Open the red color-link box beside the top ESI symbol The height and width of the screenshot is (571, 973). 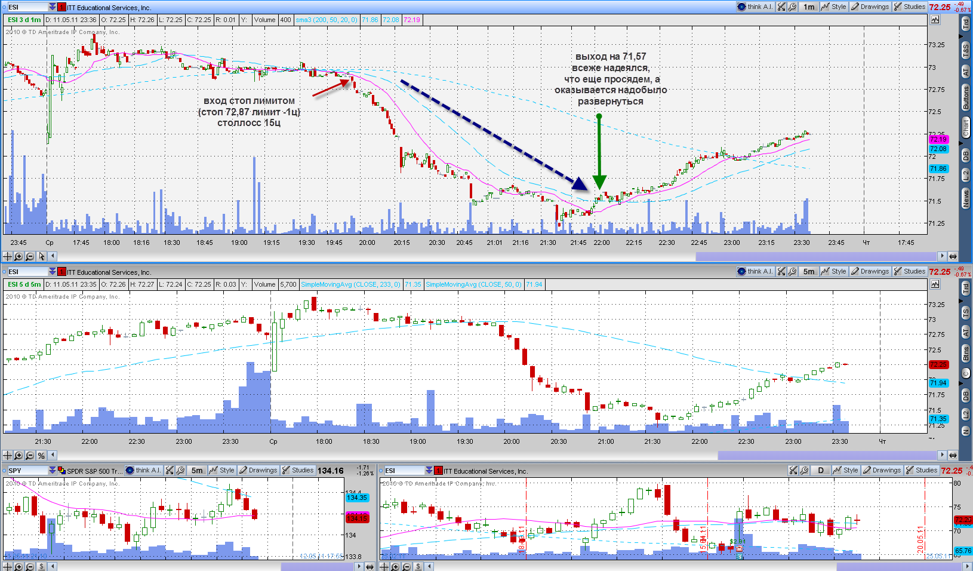[x=61, y=7]
